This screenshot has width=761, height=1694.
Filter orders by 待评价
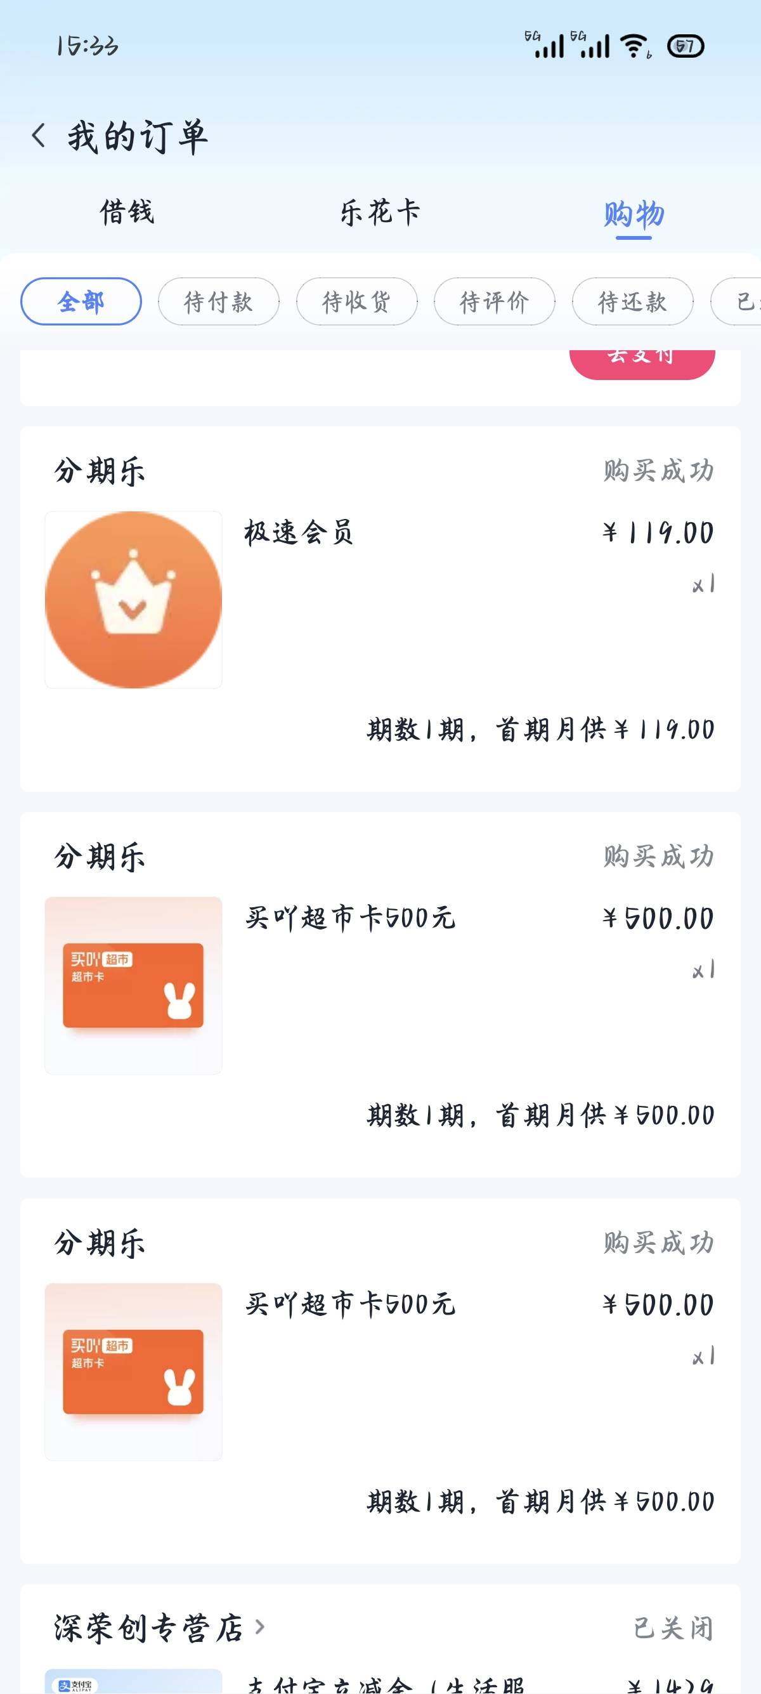coord(495,302)
